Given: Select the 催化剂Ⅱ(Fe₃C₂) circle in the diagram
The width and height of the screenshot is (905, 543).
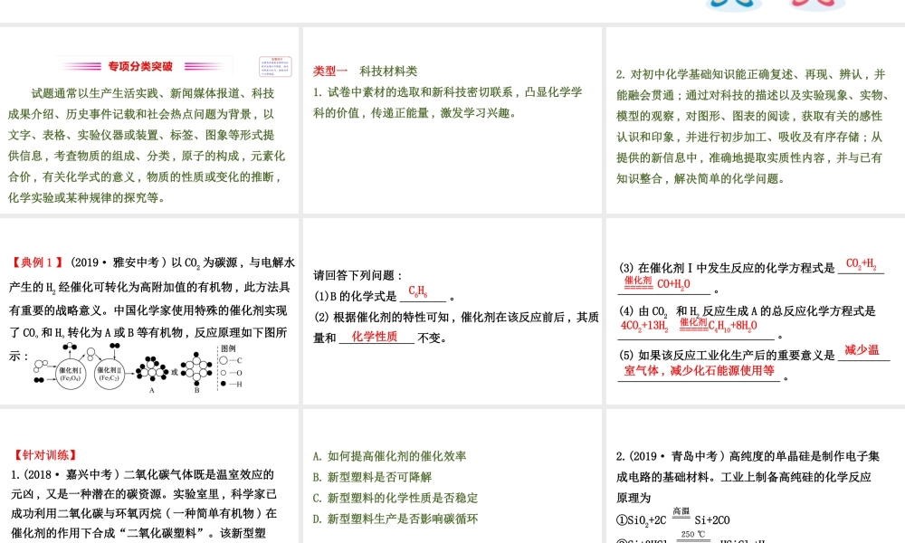Looking at the screenshot, I should [108, 374].
